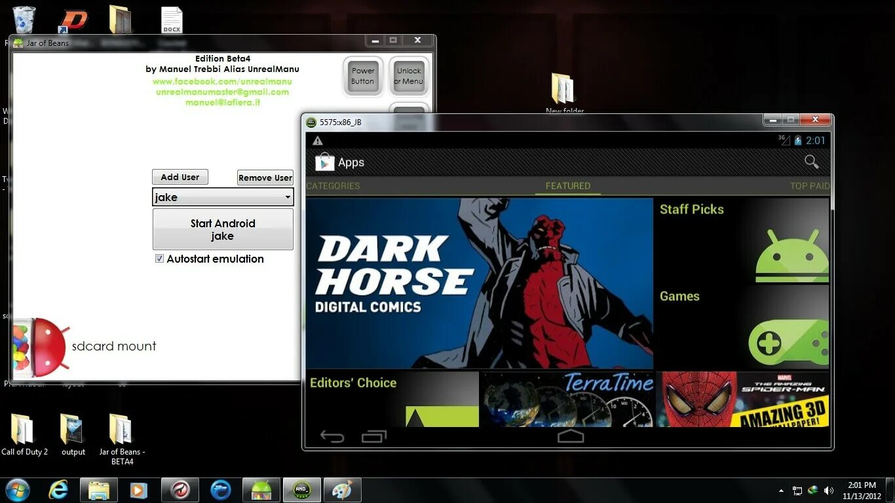
Task: Click the Apps title in Play Store
Action: coord(351,162)
